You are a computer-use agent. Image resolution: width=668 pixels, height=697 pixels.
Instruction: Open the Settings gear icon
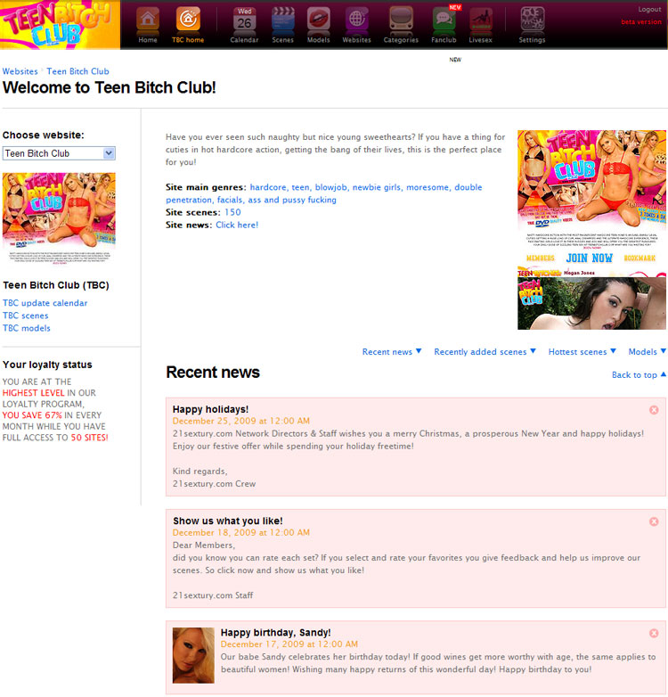pos(532,19)
